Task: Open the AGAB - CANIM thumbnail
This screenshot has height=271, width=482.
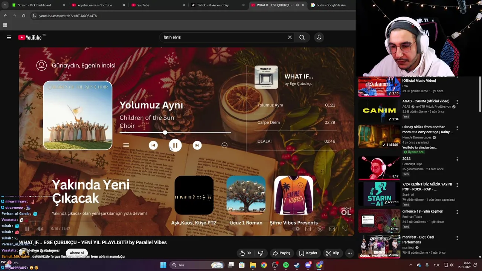Action: coord(379,110)
